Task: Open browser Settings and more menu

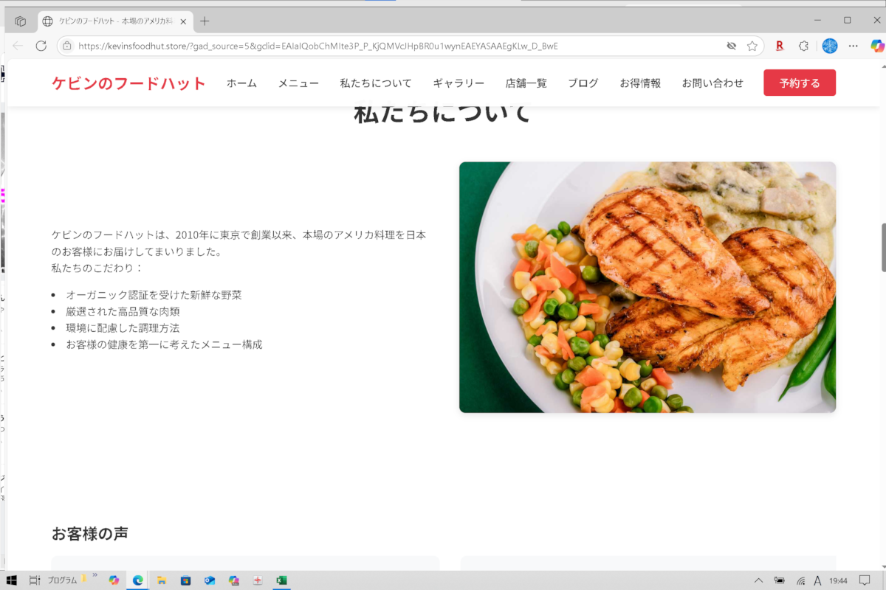Action: pyautogui.click(x=854, y=46)
